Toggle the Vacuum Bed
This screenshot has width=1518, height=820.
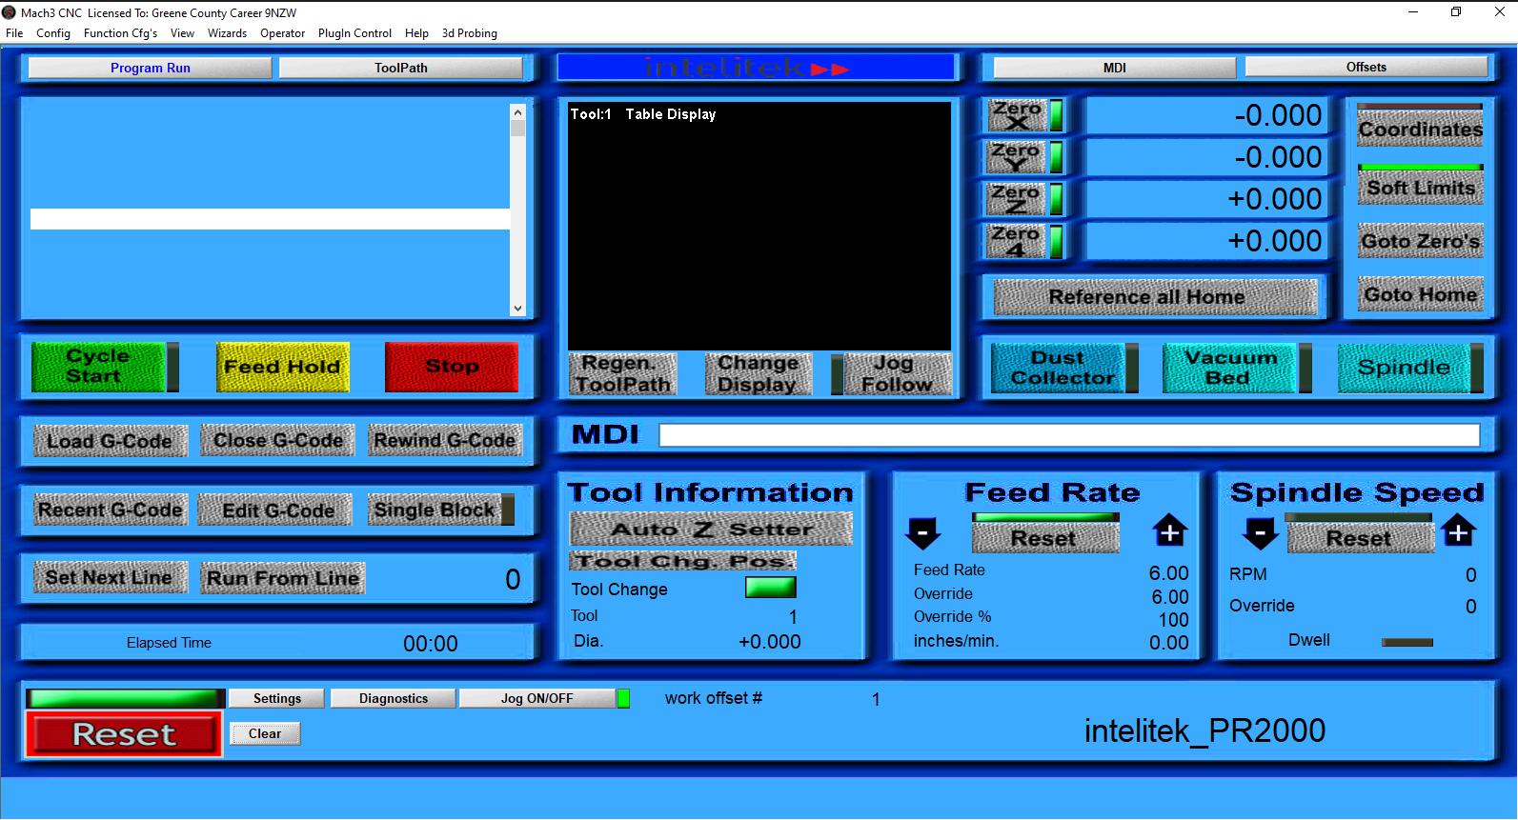1228,368
